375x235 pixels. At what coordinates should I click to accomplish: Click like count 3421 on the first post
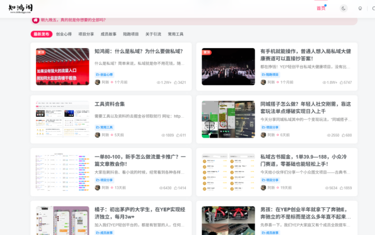coord(179,83)
